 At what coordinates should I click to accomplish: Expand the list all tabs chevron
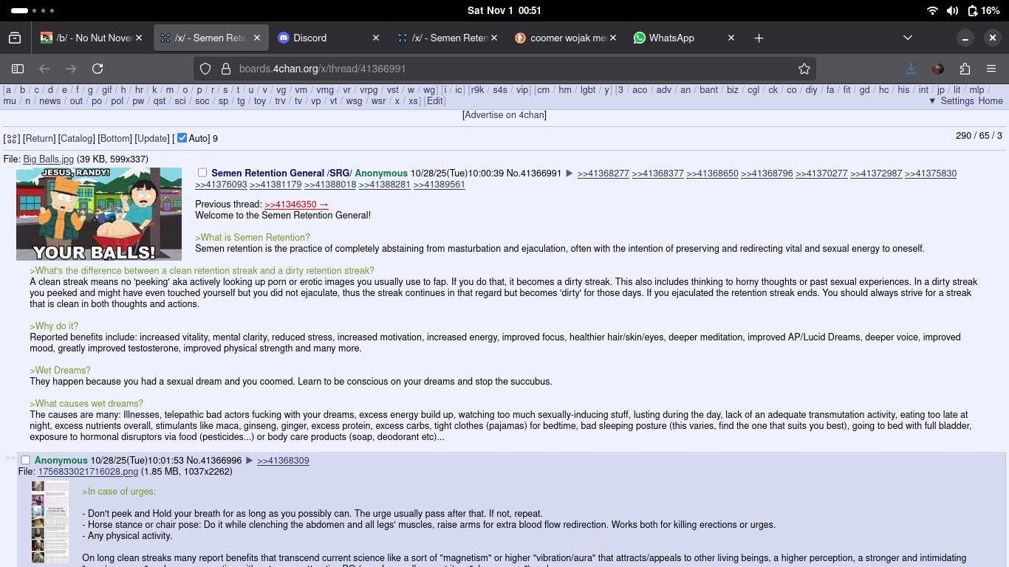pyautogui.click(x=908, y=38)
